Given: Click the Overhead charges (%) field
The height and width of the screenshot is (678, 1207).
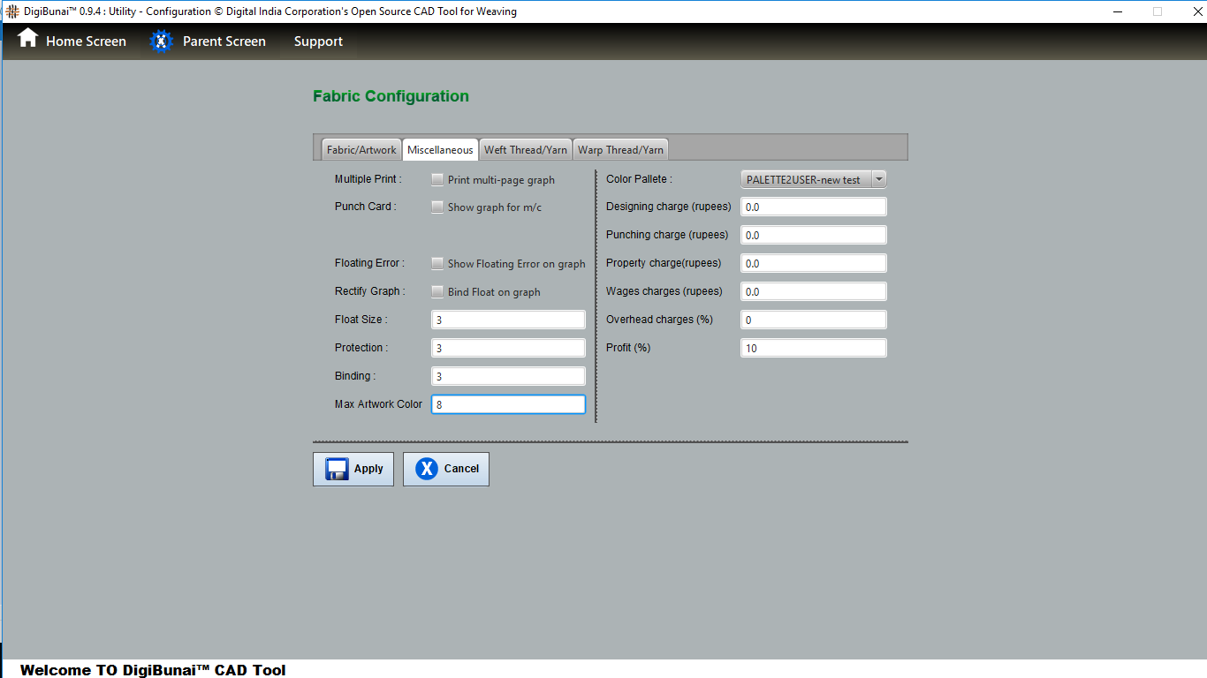Looking at the screenshot, I should pos(813,320).
